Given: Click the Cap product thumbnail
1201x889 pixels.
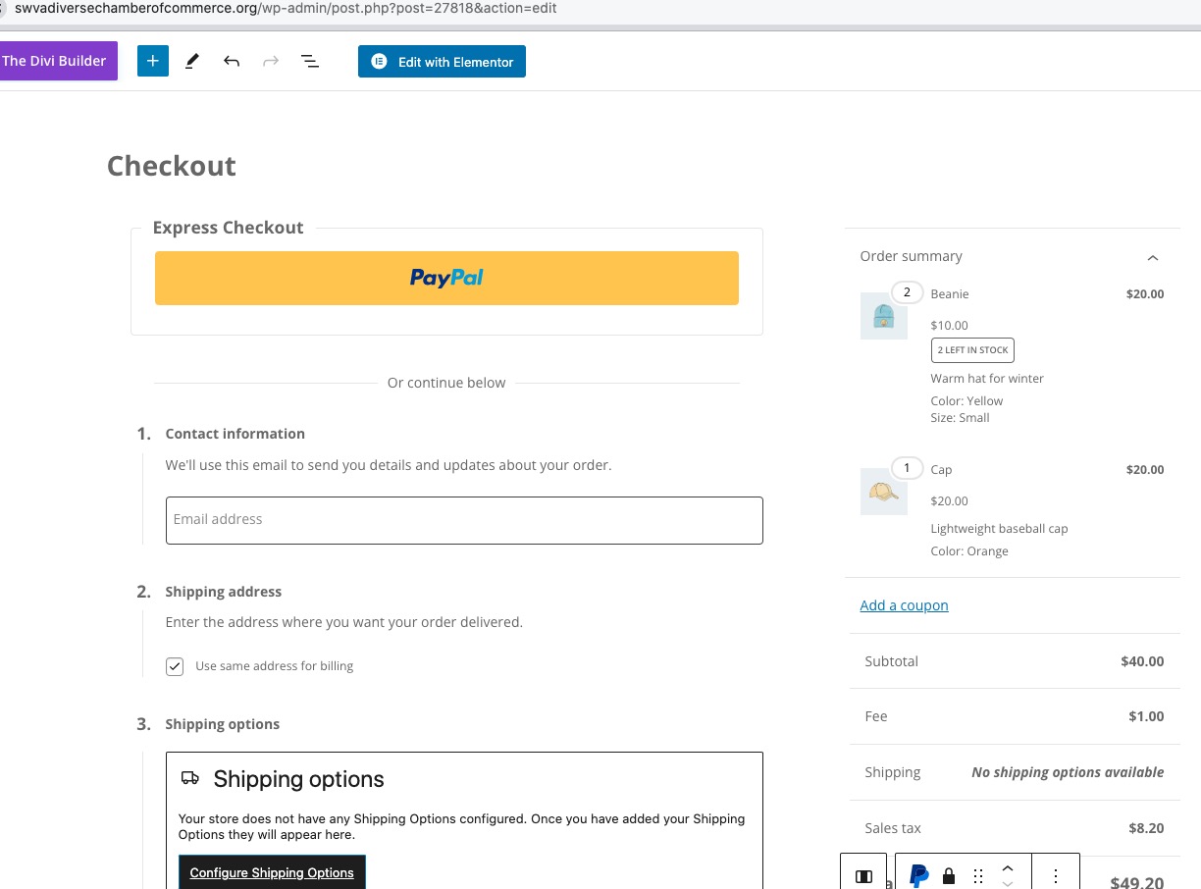Looking at the screenshot, I should tap(883, 492).
